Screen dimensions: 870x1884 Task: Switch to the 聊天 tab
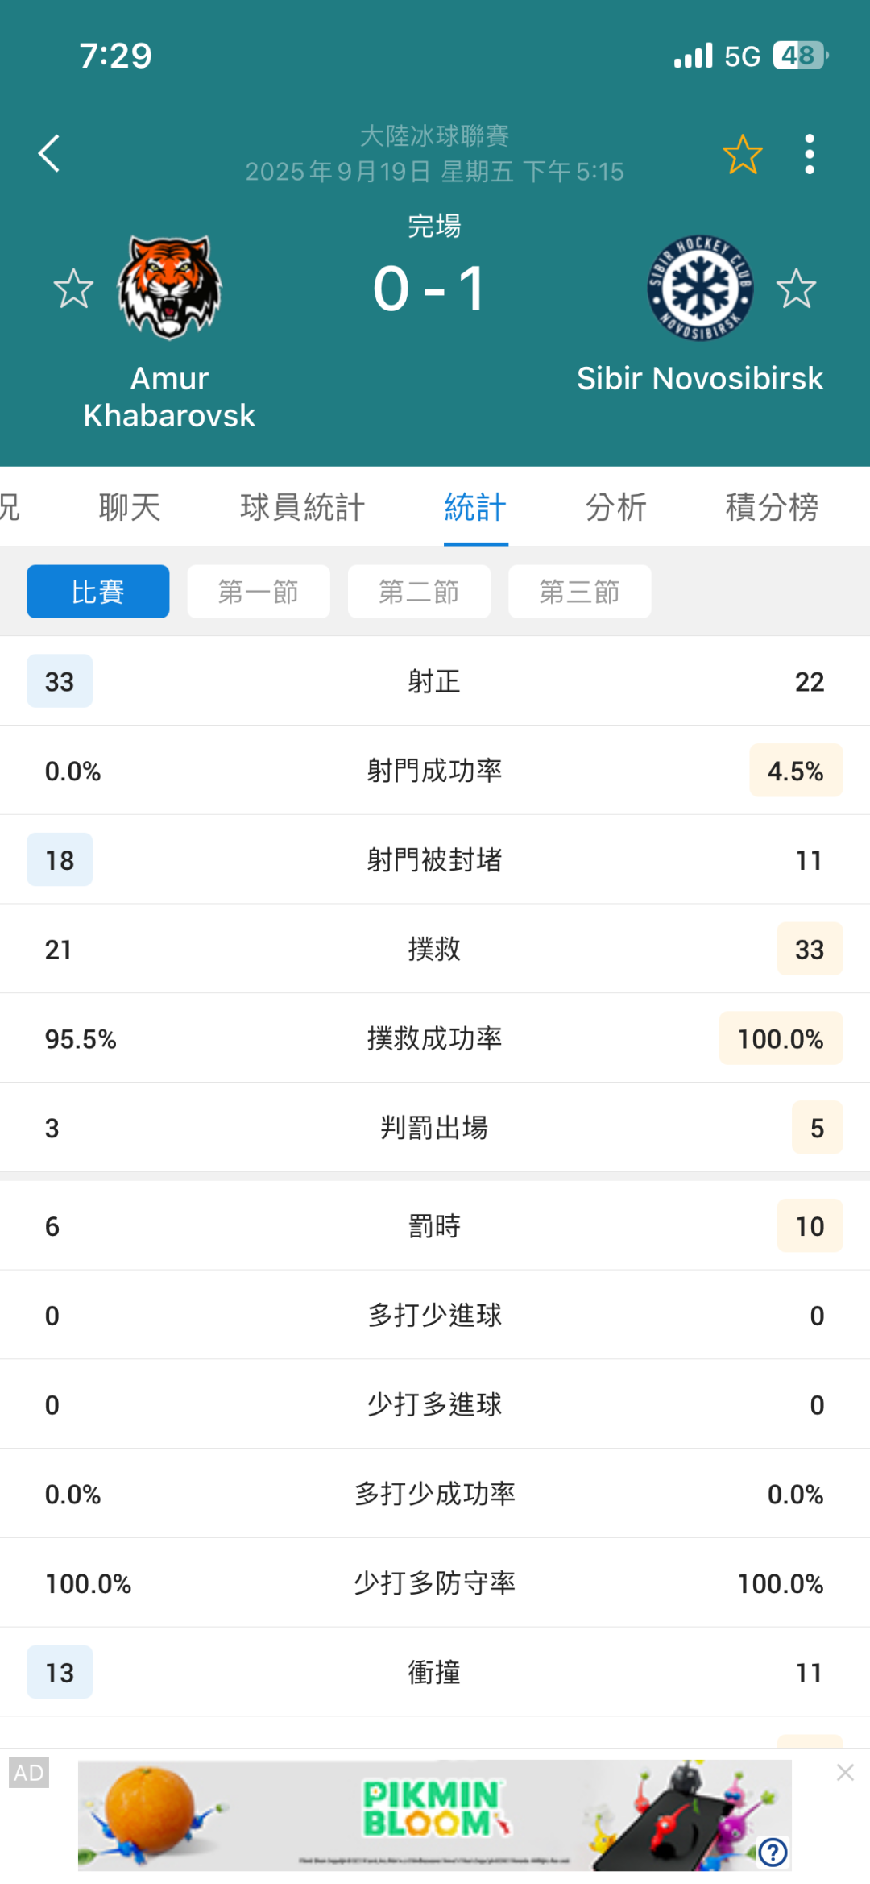(x=130, y=507)
